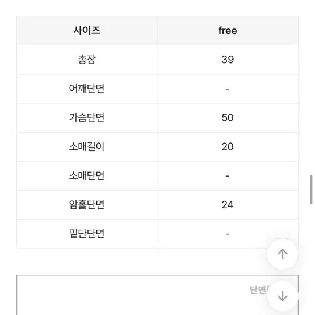
Task: Click the page scrollbar thumb
Action: click(x=311, y=190)
